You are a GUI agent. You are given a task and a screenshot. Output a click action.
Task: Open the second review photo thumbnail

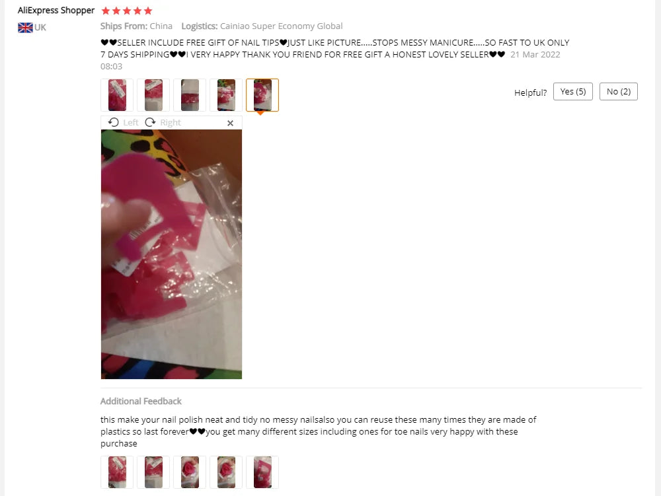tap(153, 95)
